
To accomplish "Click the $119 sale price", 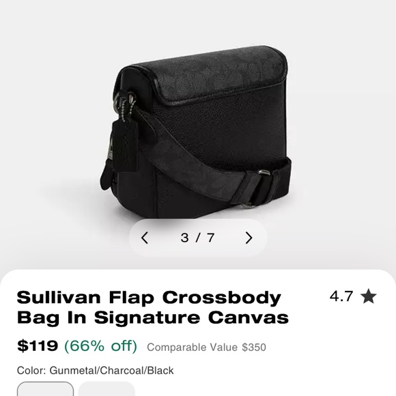I will (x=38, y=345).
